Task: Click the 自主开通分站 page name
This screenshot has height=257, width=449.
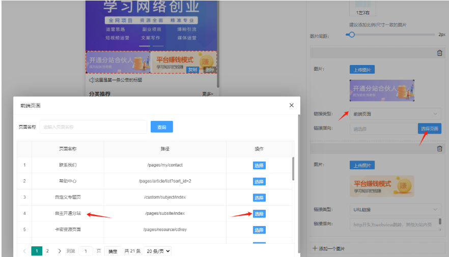Action: click(68, 213)
